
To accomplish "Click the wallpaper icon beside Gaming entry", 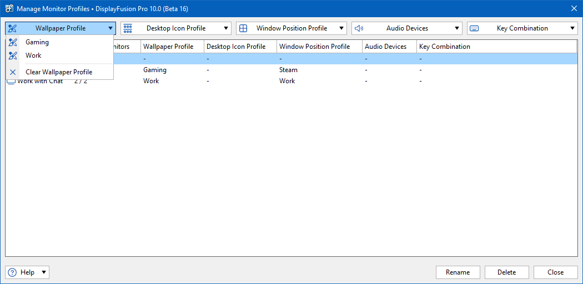I will (x=13, y=42).
